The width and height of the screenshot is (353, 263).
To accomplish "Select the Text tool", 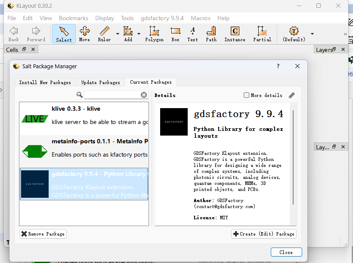I will tap(192, 34).
